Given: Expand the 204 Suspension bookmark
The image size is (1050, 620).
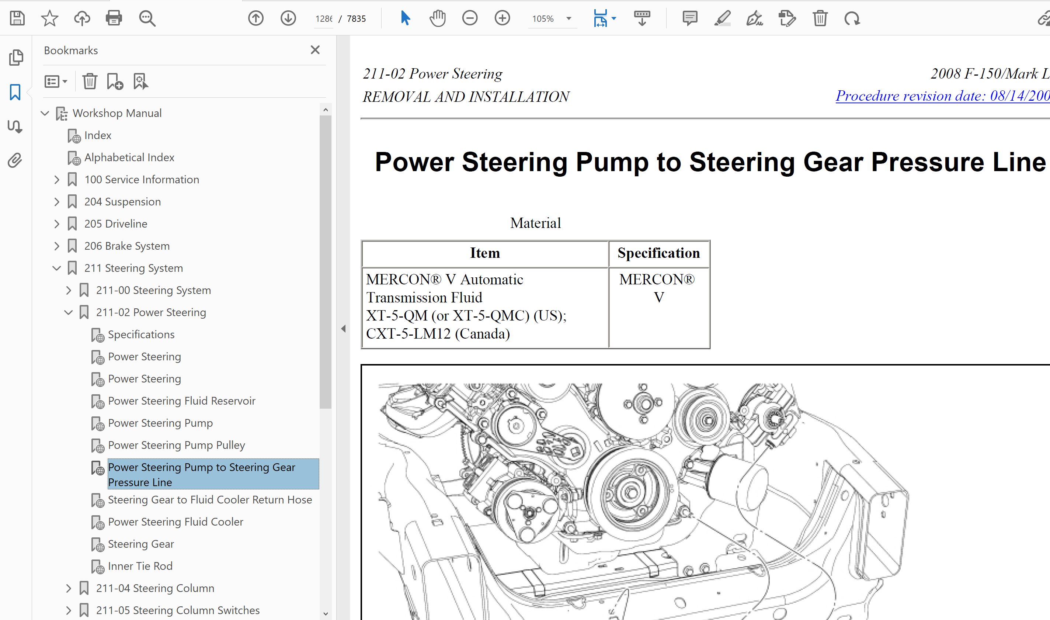Looking at the screenshot, I should click(x=57, y=202).
